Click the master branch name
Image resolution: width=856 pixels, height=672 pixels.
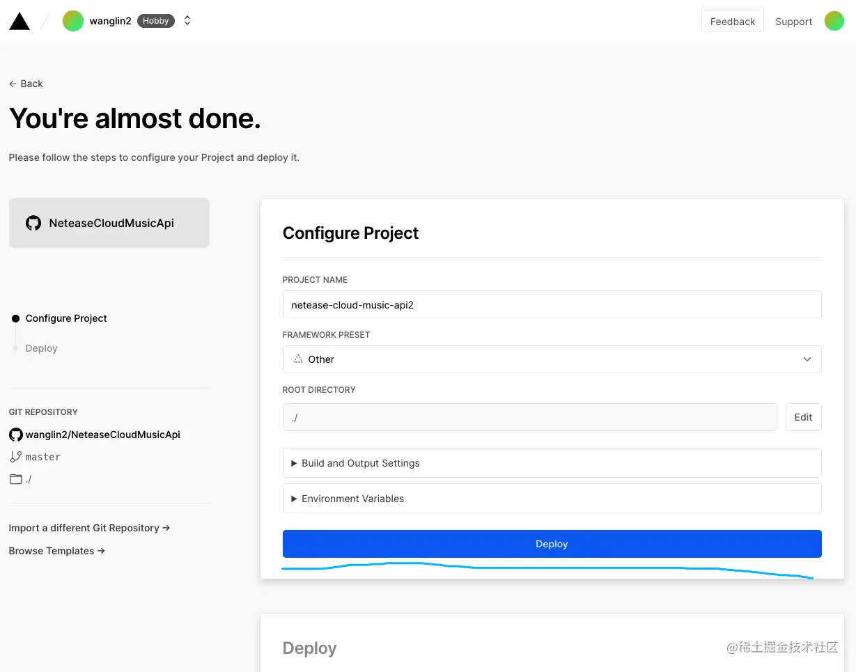pos(43,457)
